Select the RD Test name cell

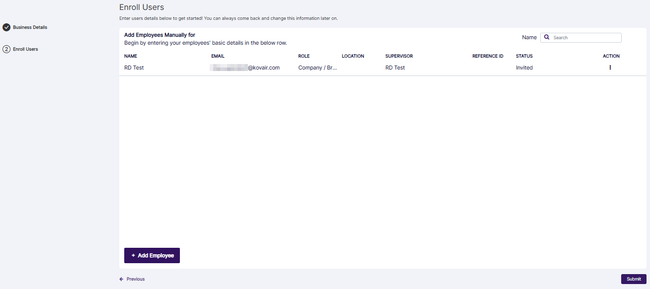[134, 68]
